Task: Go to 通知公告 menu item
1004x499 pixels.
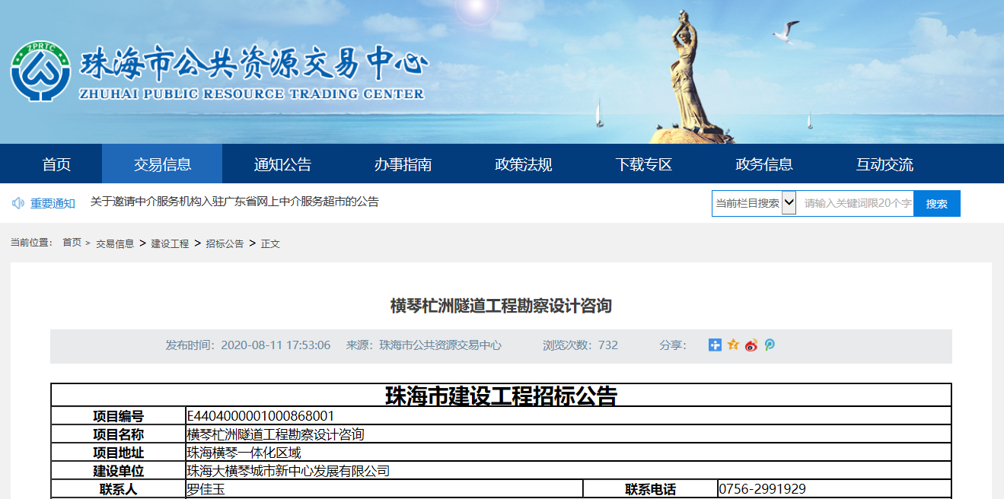Action: click(x=282, y=164)
